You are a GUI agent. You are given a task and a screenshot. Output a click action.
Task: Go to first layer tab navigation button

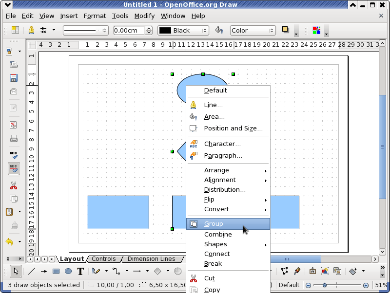pyautogui.click(x=30, y=259)
